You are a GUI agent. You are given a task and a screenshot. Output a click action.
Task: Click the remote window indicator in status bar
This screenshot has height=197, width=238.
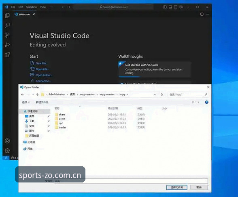6,158
